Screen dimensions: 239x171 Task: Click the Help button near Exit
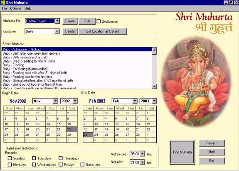click(x=212, y=152)
